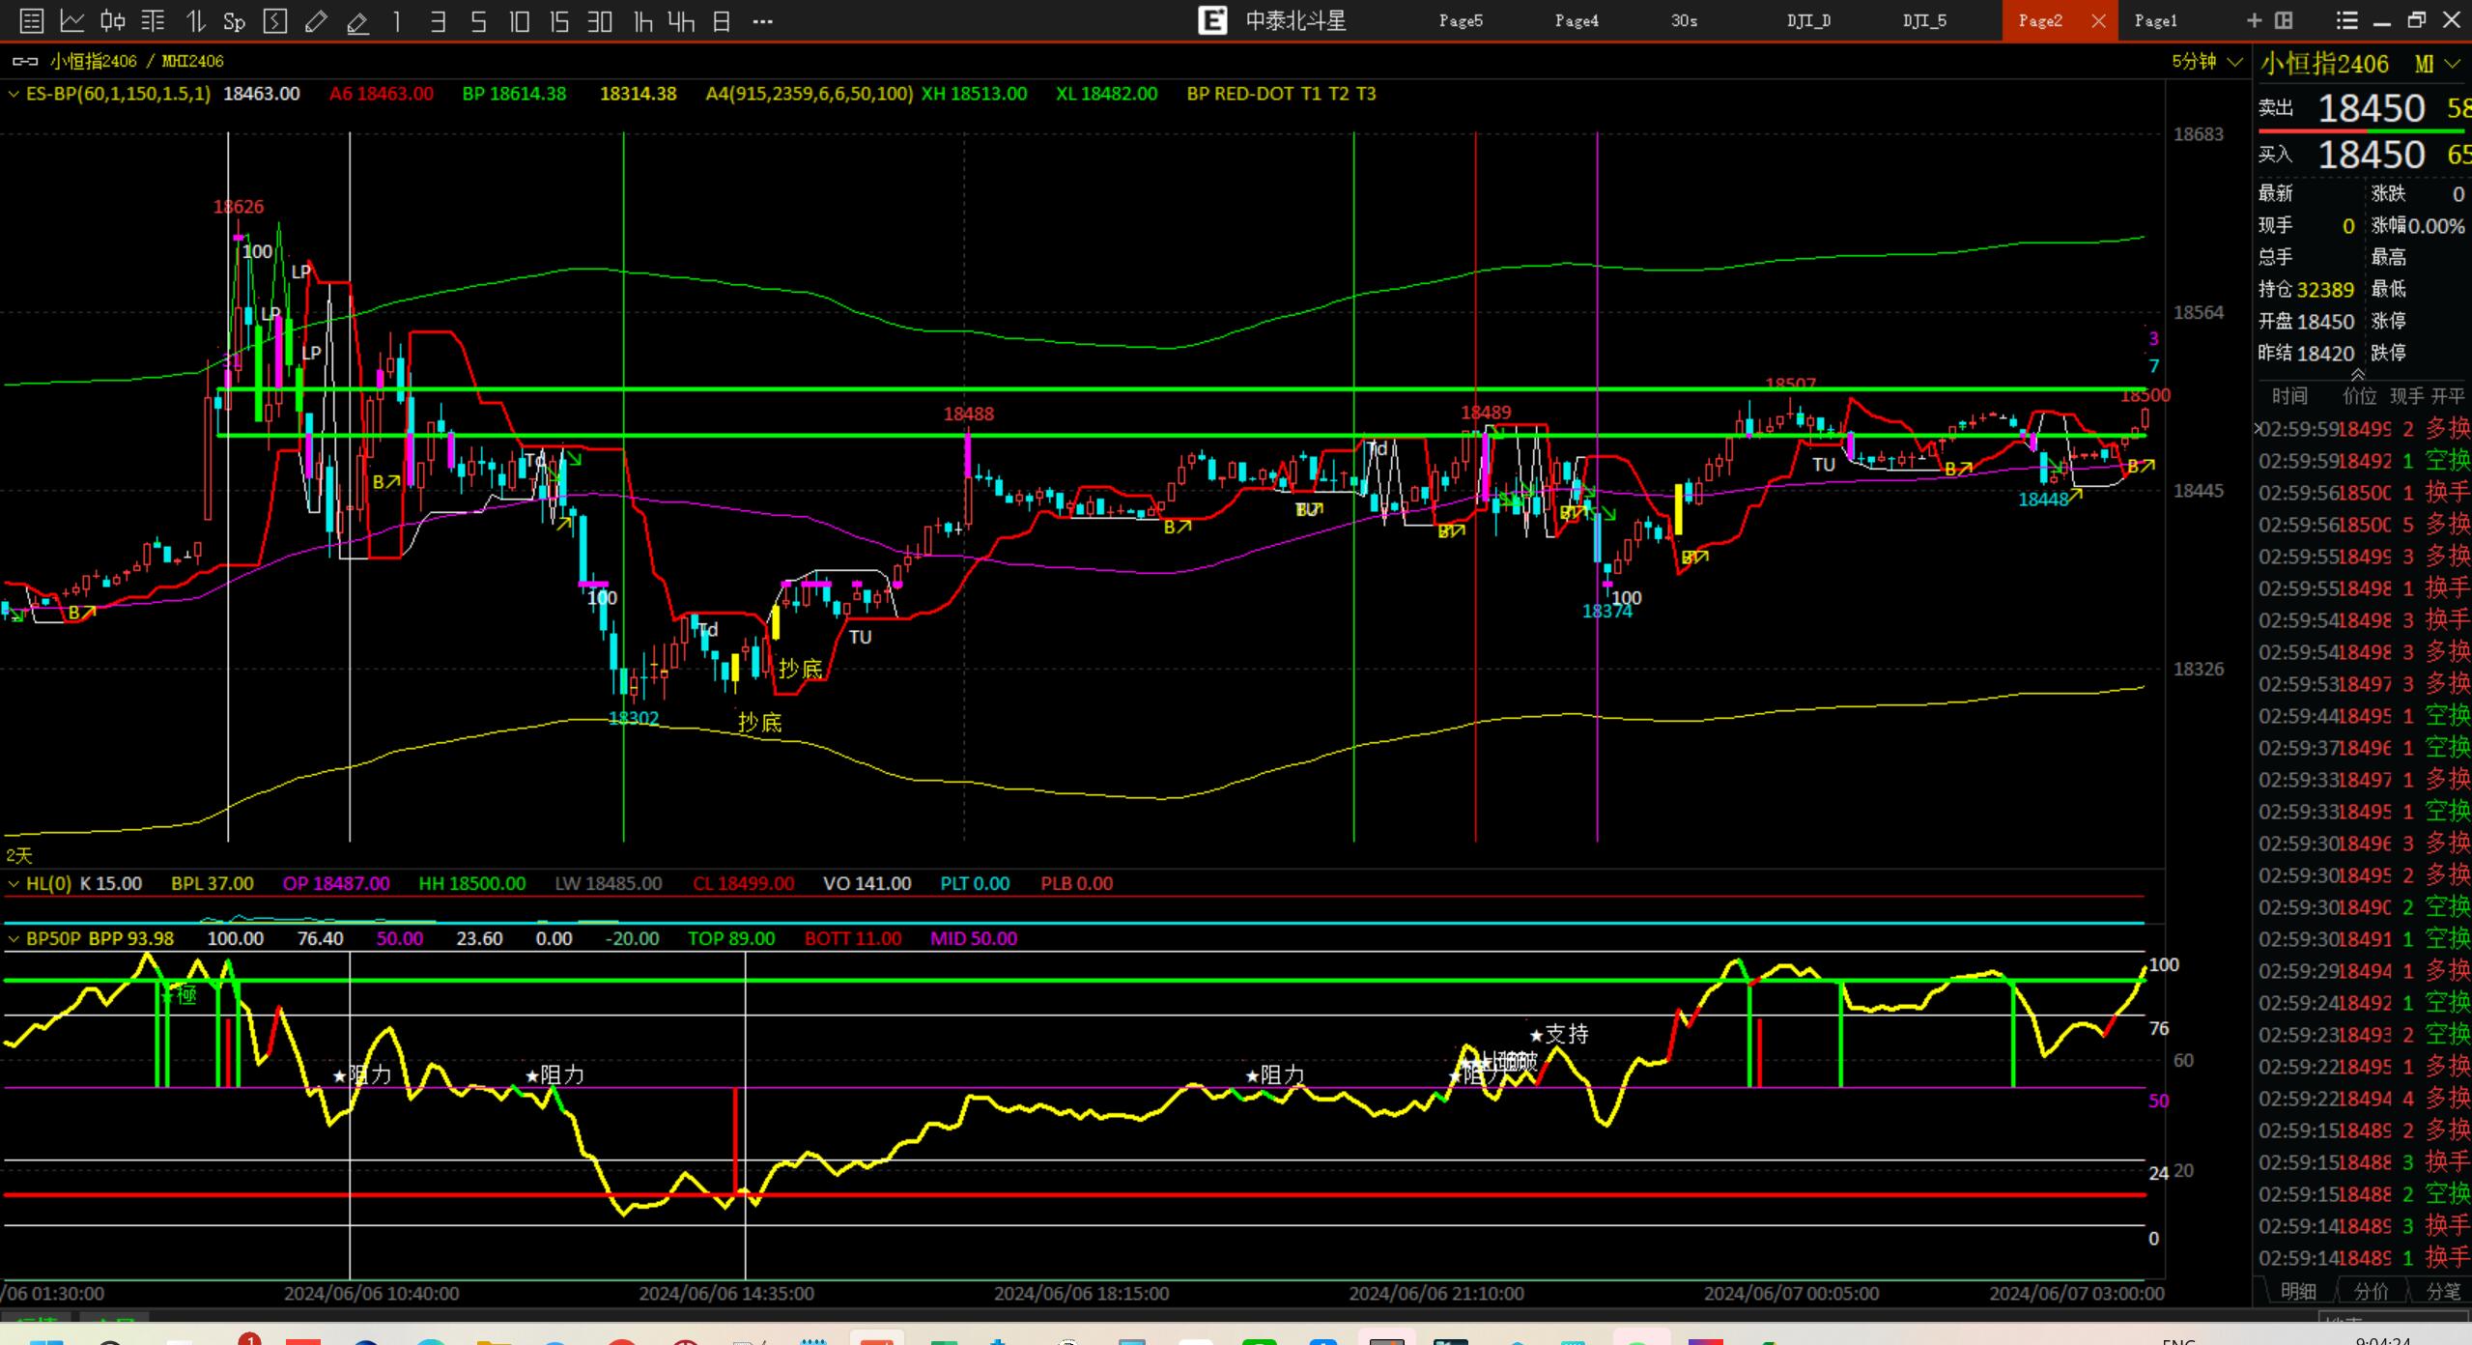Close the Page2 tab
Image resolution: width=2472 pixels, height=1345 pixels.
(x=2098, y=20)
